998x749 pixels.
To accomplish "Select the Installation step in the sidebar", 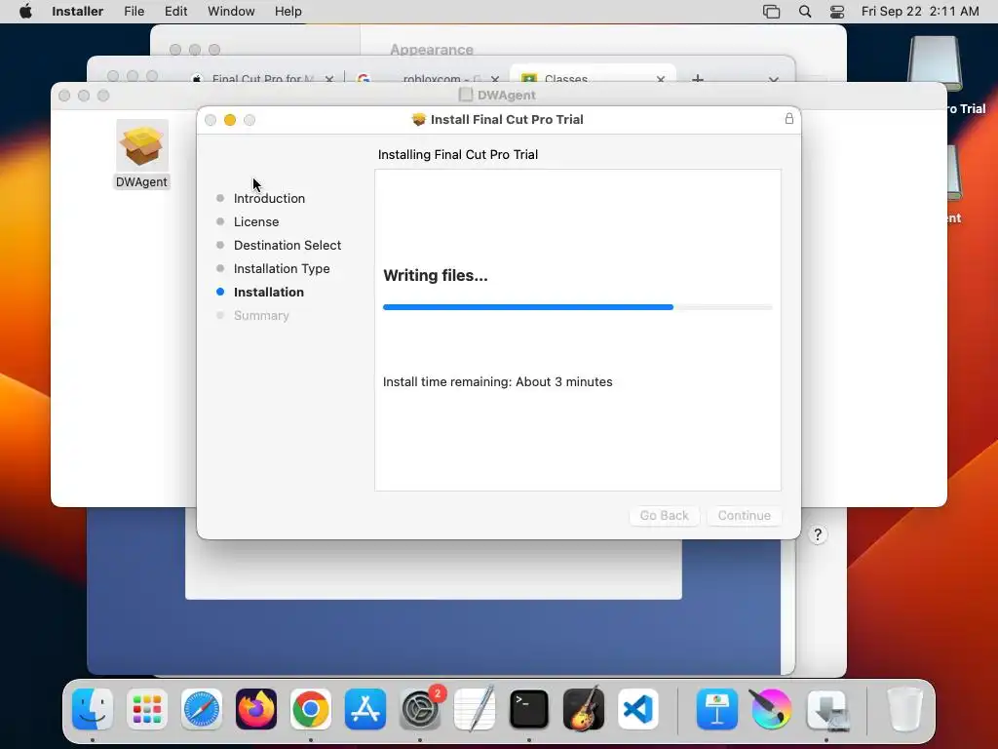I will pyautogui.click(x=269, y=292).
